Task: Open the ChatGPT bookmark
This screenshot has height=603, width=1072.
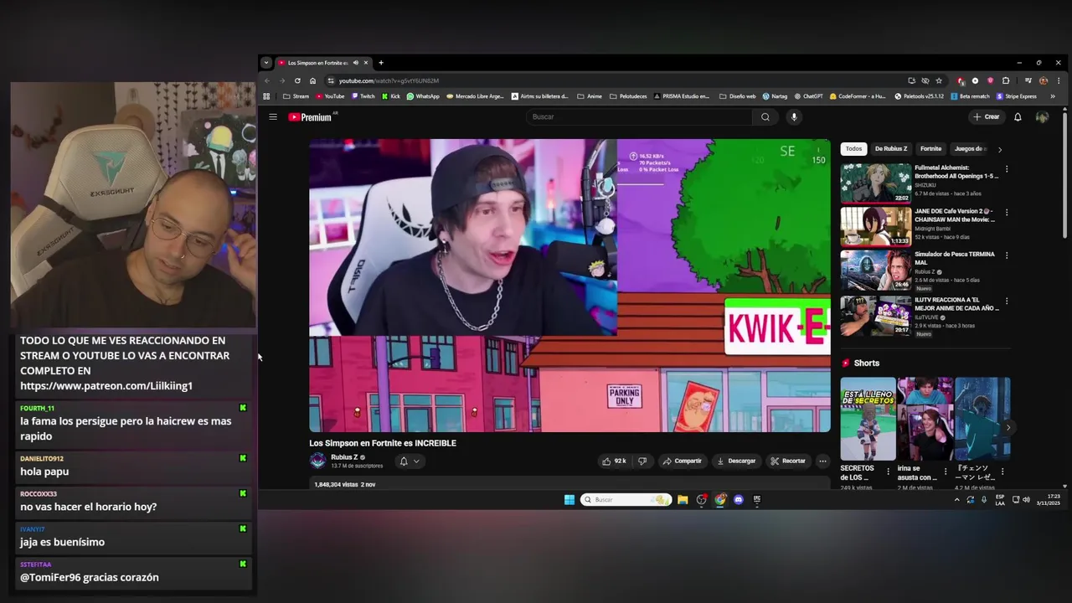Action: (808, 96)
